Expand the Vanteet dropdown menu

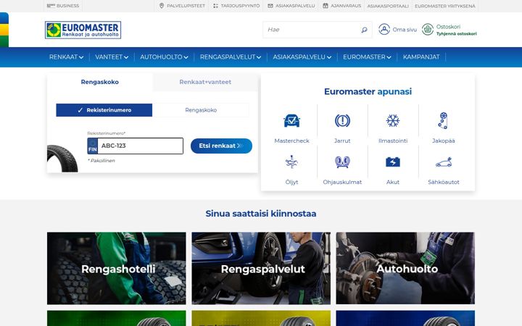coord(112,57)
